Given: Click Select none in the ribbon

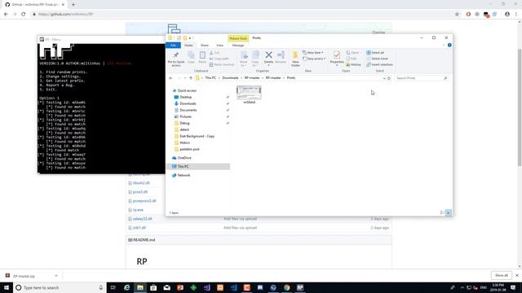Looking at the screenshot, I should pos(377,59).
